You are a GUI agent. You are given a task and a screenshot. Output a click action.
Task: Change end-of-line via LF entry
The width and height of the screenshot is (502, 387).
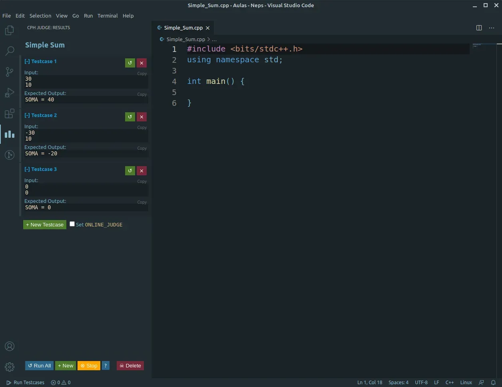[436, 382]
